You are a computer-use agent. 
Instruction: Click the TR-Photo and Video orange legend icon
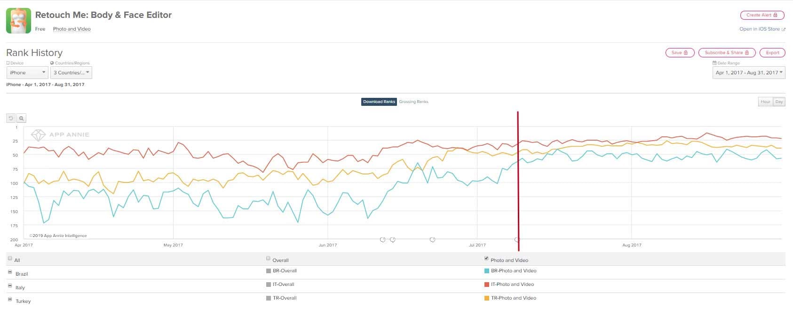point(487,298)
